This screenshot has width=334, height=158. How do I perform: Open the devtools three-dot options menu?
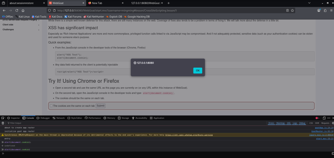click(x=329, y=118)
